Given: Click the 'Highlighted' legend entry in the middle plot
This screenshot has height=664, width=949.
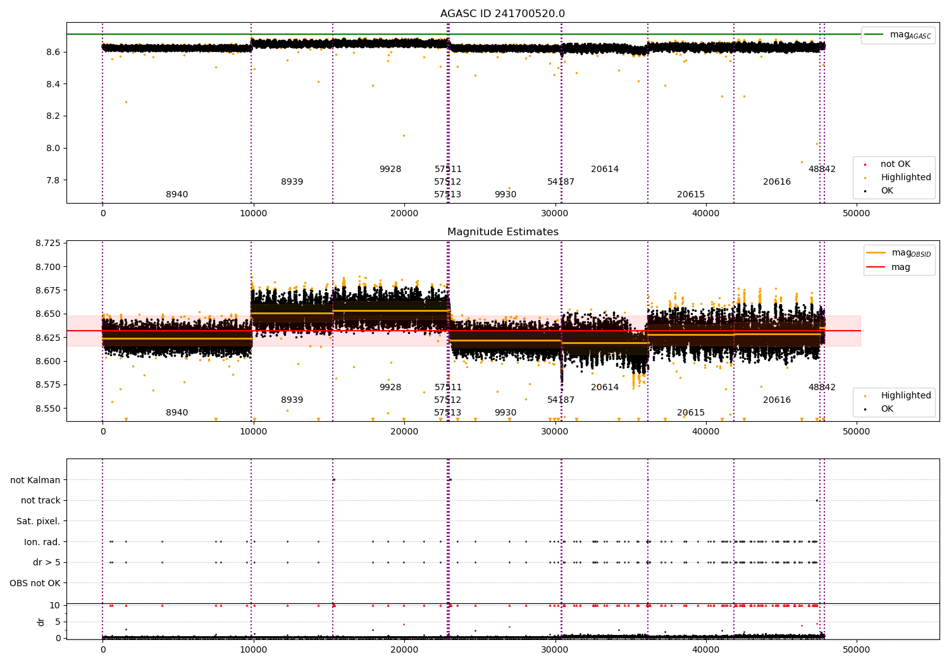Looking at the screenshot, I should (898, 396).
